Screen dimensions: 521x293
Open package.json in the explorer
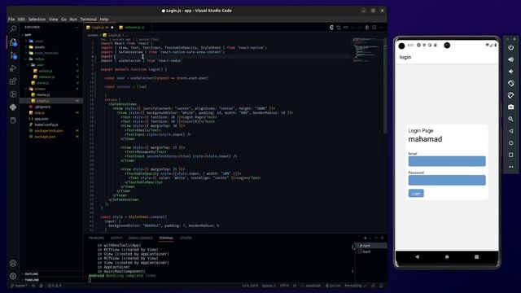pyautogui.click(x=45, y=137)
